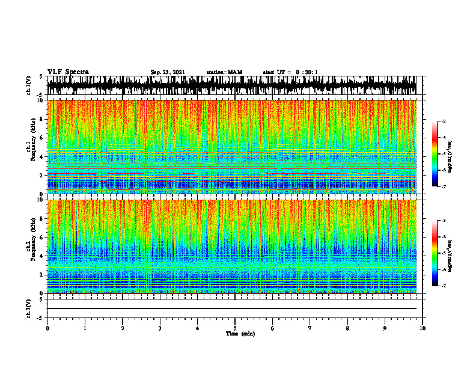
Task: Click the "8" kHz tick on ch.2 axis
Action: click(x=41, y=219)
